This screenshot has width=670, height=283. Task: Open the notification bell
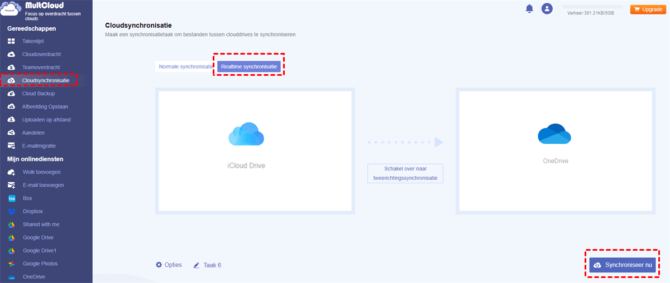point(529,8)
